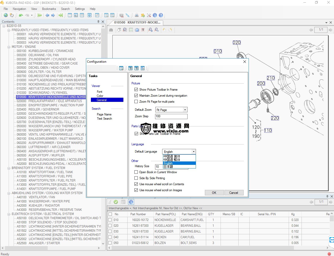The image size is (334, 256).
Task: Click the printer icon in main toolbar
Action: pos(136,15)
